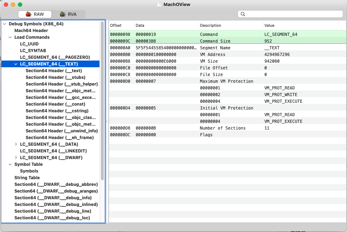
Task: Select Section64 (__DWARF,__debug_abbrev)
Action: click(x=56, y=184)
